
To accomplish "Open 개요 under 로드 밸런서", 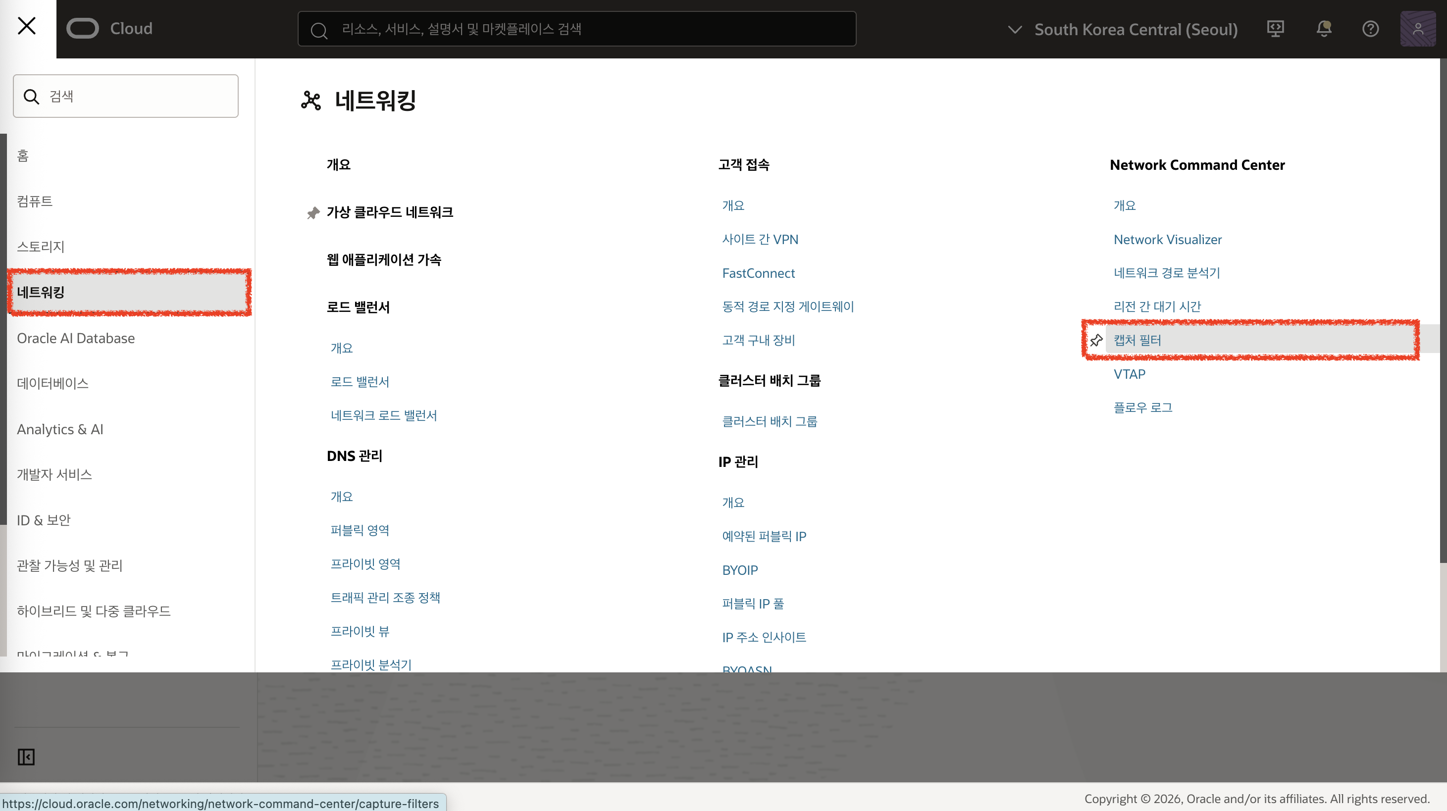I will [342, 348].
